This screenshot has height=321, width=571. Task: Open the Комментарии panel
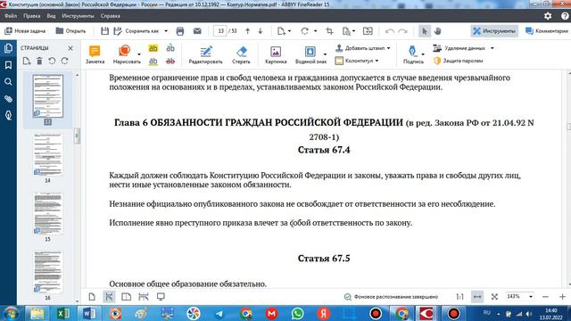pos(547,31)
